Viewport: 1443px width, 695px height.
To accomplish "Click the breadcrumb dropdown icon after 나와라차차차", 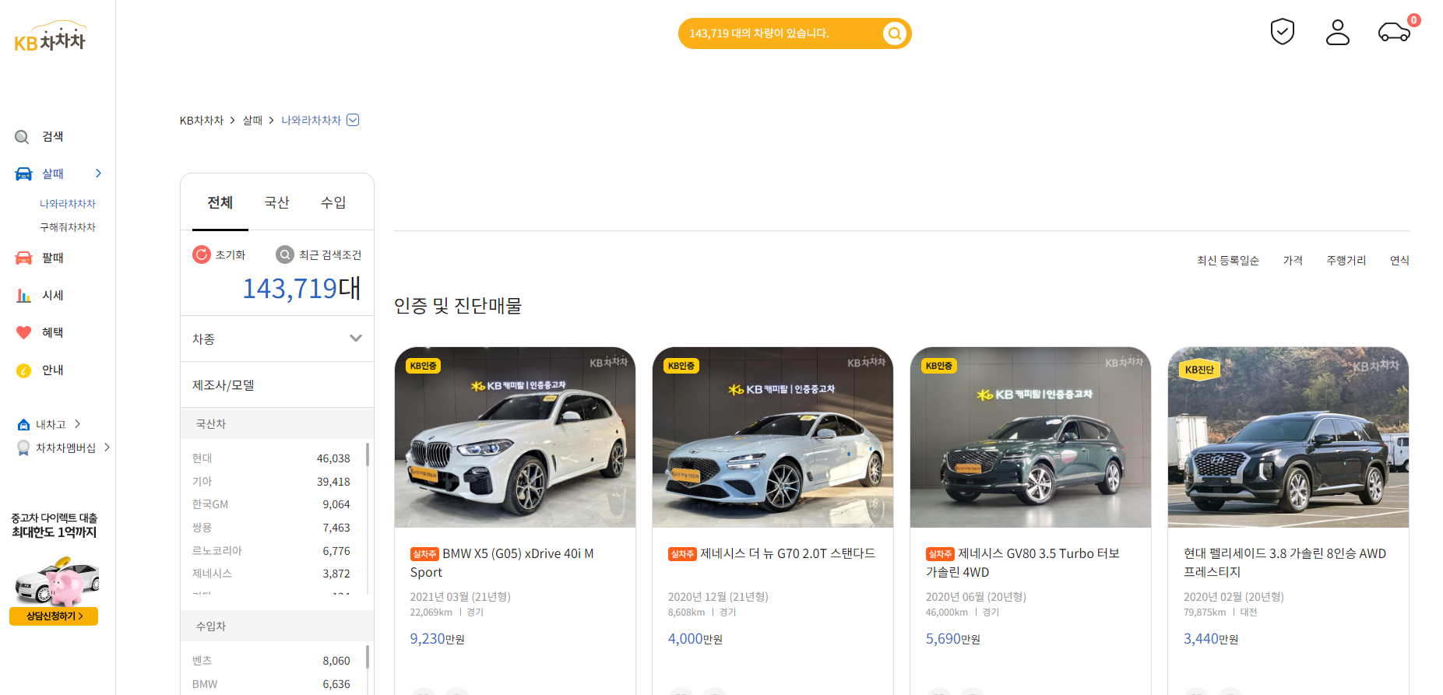I will [x=353, y=120].
